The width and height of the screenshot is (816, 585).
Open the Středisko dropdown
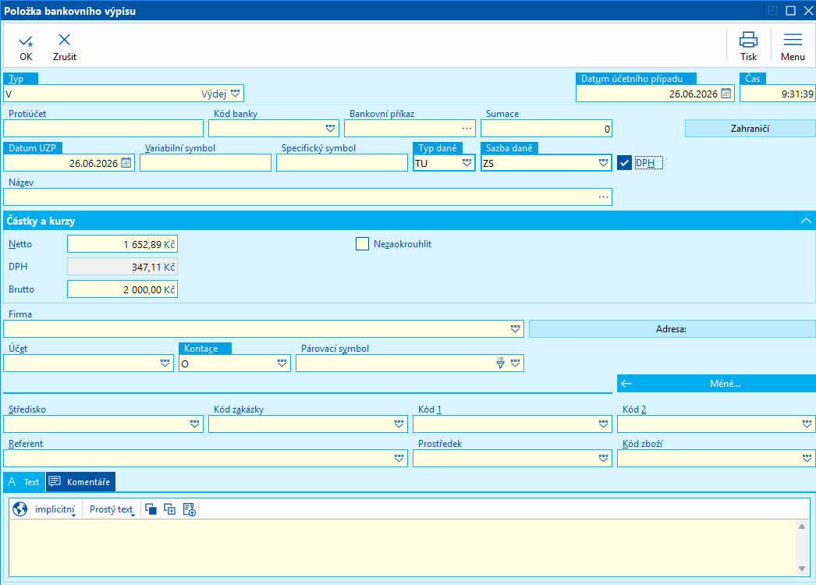coord(194,424)
